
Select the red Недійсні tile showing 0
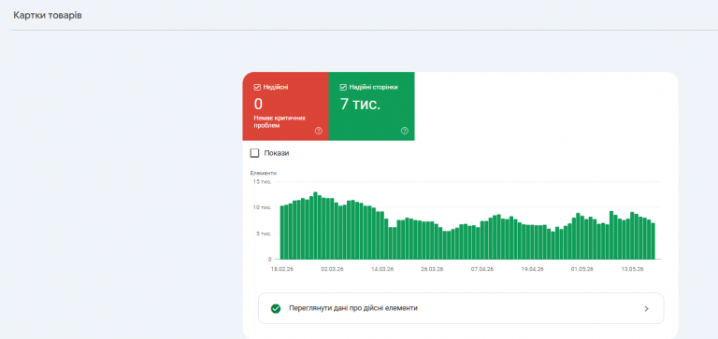point(285,106)
